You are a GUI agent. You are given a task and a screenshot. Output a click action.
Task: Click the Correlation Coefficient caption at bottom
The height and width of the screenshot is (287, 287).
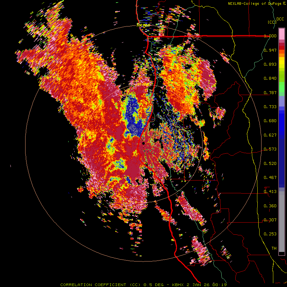point(143,285)
